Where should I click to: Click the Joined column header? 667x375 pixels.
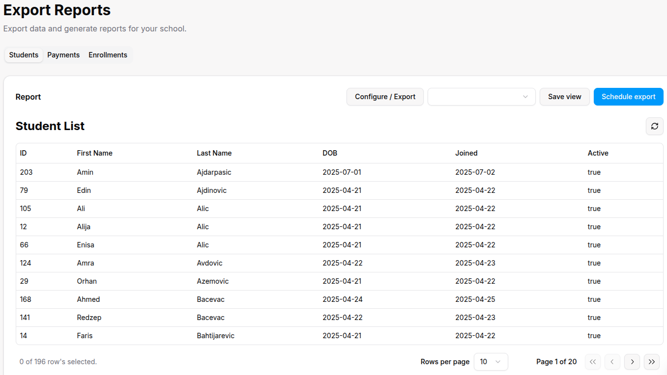click(466, 153)
